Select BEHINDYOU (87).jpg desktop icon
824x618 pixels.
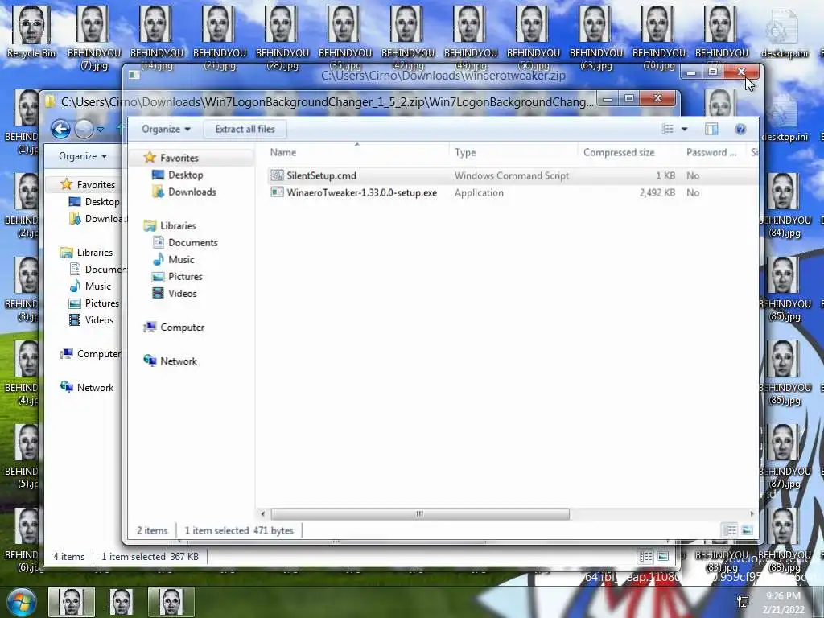[785, 456]
